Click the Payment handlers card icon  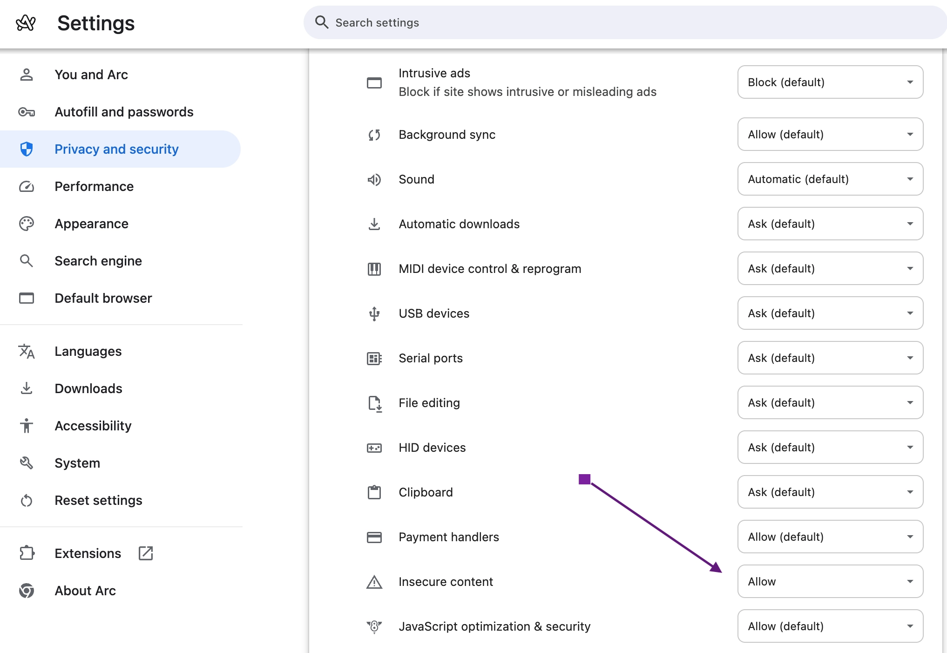374,537
